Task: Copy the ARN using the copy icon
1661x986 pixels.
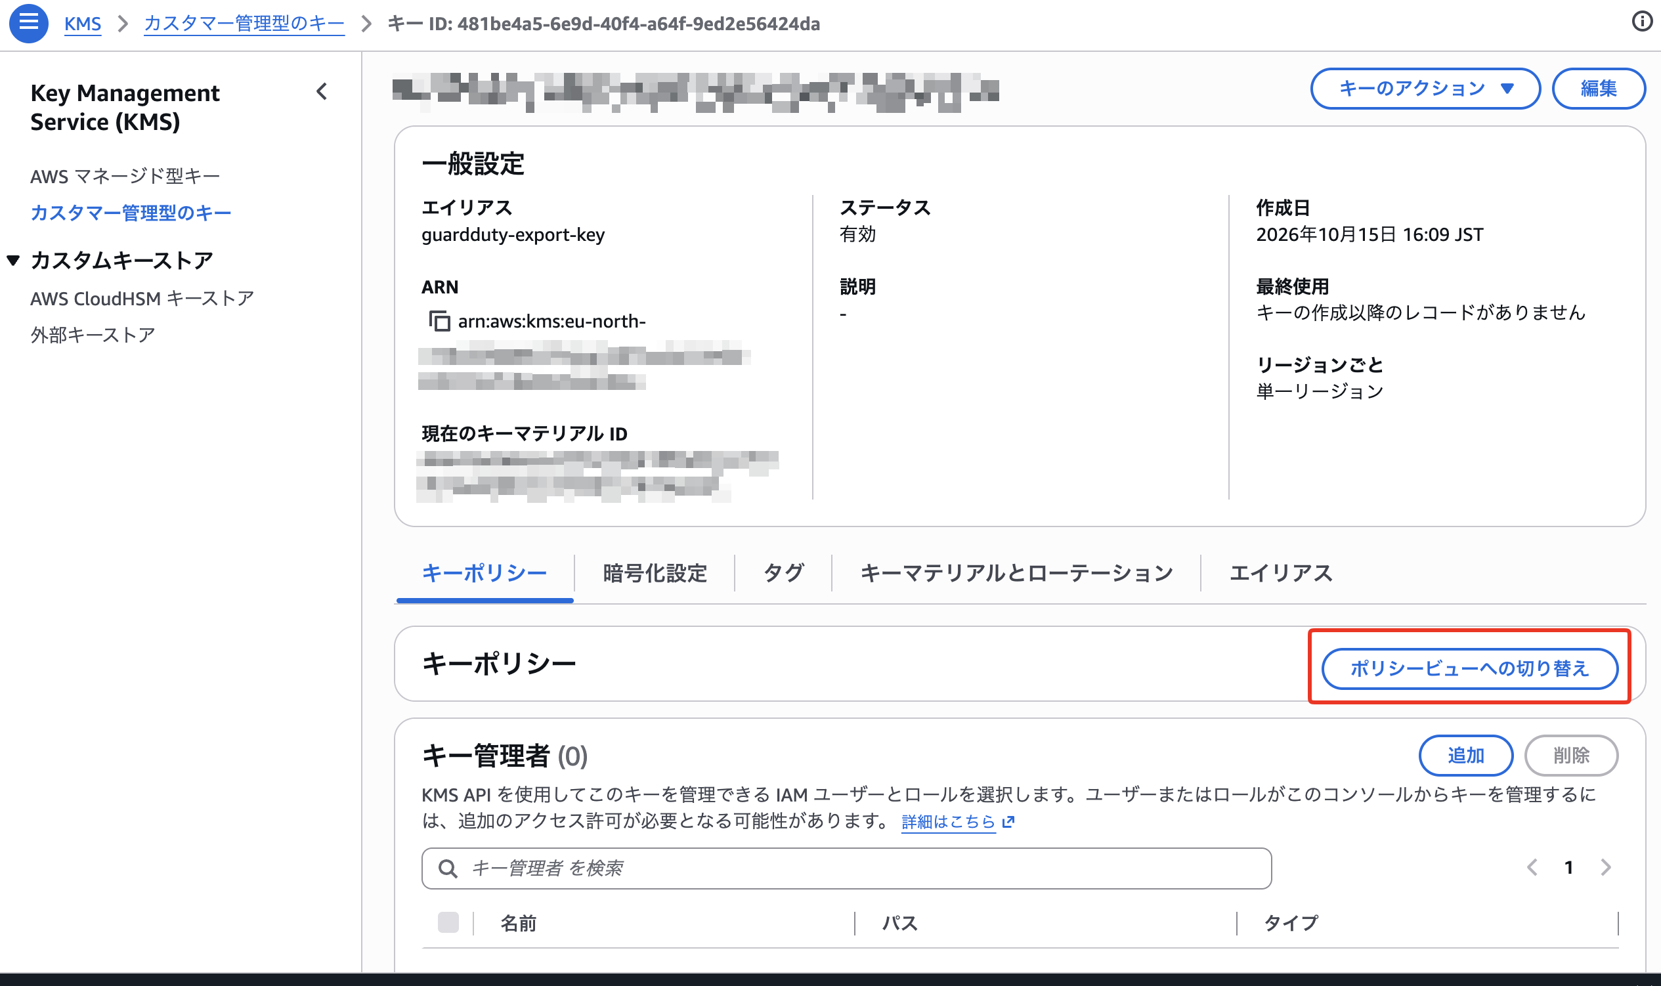Action: pos(439,321)
